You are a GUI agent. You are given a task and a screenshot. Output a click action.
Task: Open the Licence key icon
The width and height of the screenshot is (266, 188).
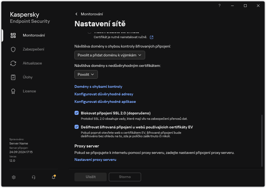pyautogui.click(x=13, y=91)
